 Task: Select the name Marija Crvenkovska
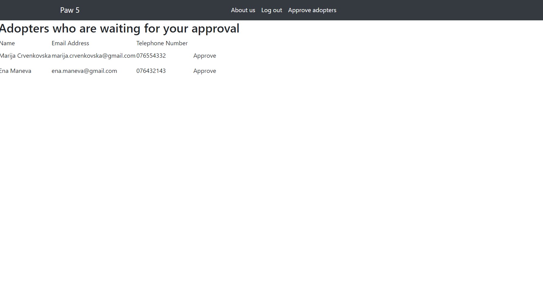pos(25,56)
